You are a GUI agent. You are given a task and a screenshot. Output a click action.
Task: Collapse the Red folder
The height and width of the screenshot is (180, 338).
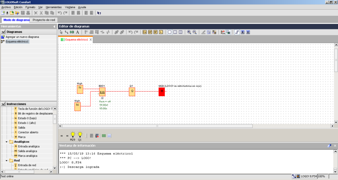tap(7, 161)
